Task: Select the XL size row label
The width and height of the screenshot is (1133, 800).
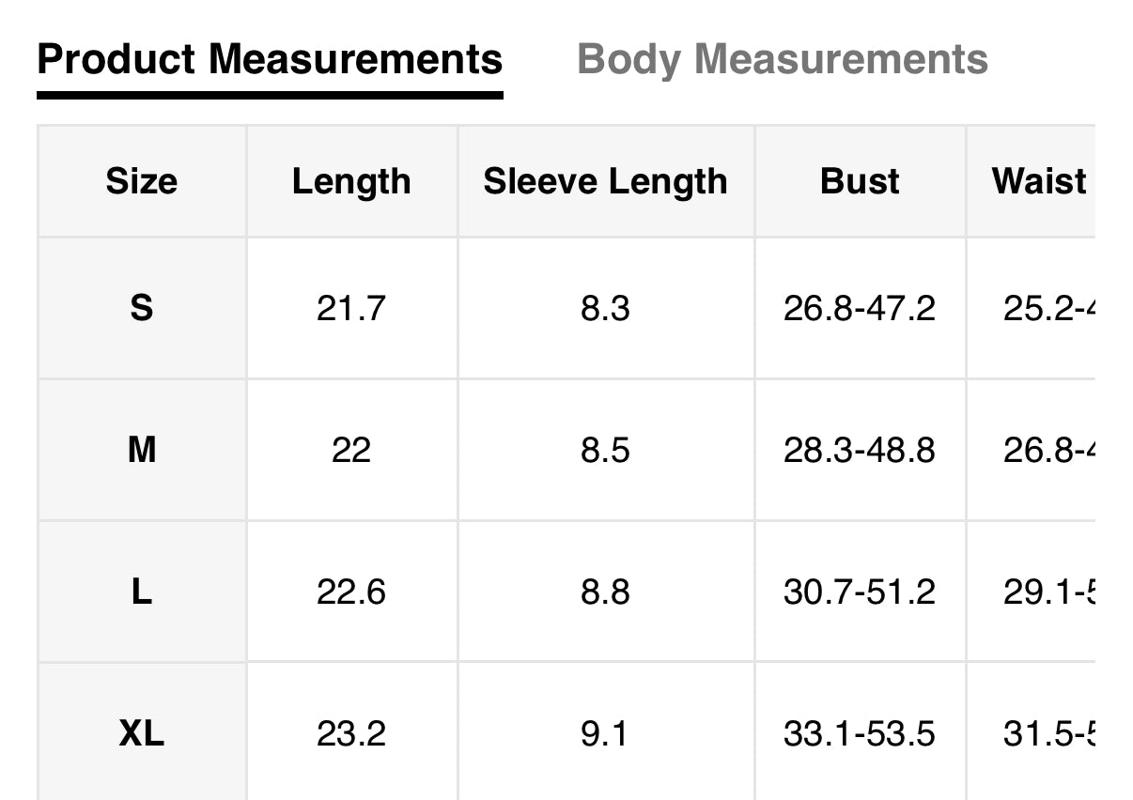Action: point(142,733)
